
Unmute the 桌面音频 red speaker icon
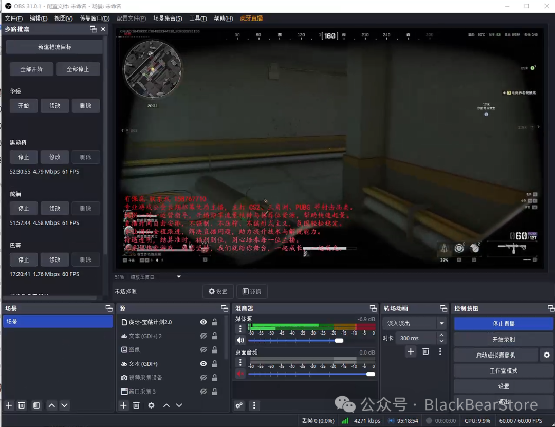pos(240,374)
